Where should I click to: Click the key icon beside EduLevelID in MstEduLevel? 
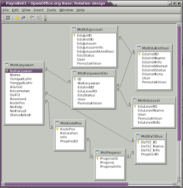point(135,106)
